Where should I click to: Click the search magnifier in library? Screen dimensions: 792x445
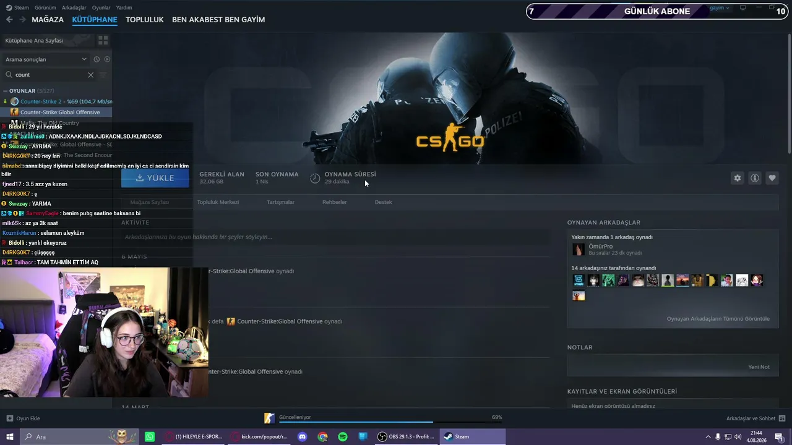click(9, 75)
